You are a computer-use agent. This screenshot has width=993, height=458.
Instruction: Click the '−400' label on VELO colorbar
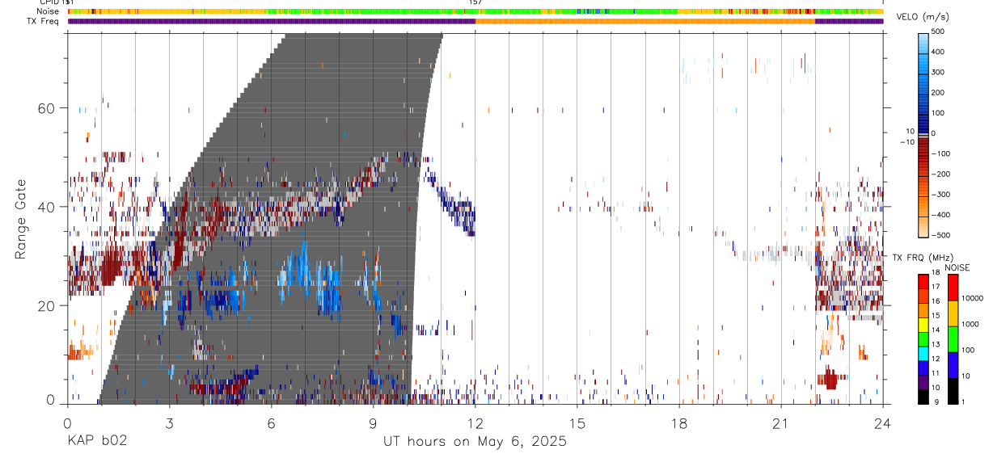(940, 214)
